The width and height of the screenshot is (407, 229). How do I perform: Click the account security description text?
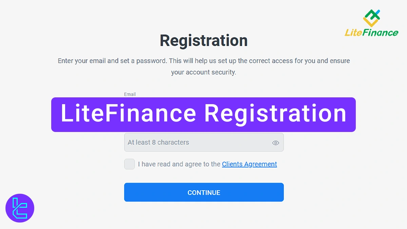(x=203, y=66)
